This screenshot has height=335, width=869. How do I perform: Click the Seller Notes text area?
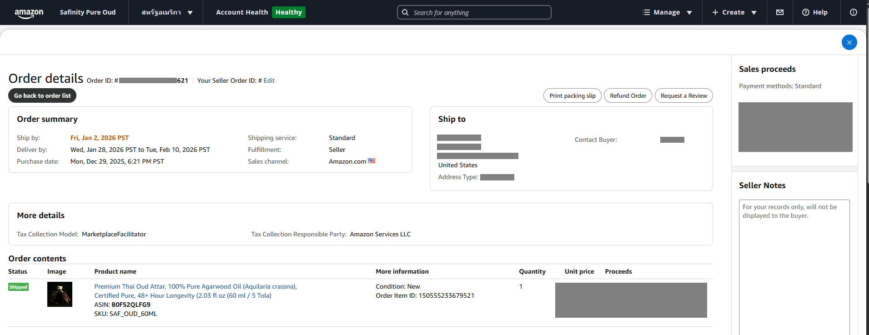pyautogui.click(x=794, y=268)
